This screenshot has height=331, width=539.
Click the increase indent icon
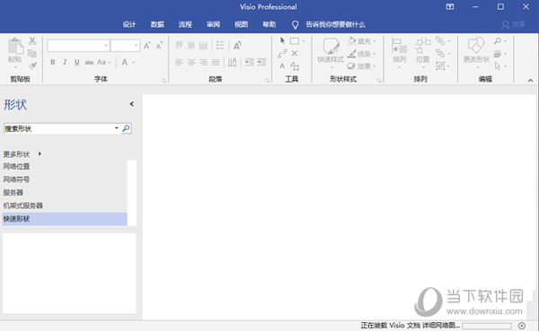pyautogui.click(x=261, y=62)
